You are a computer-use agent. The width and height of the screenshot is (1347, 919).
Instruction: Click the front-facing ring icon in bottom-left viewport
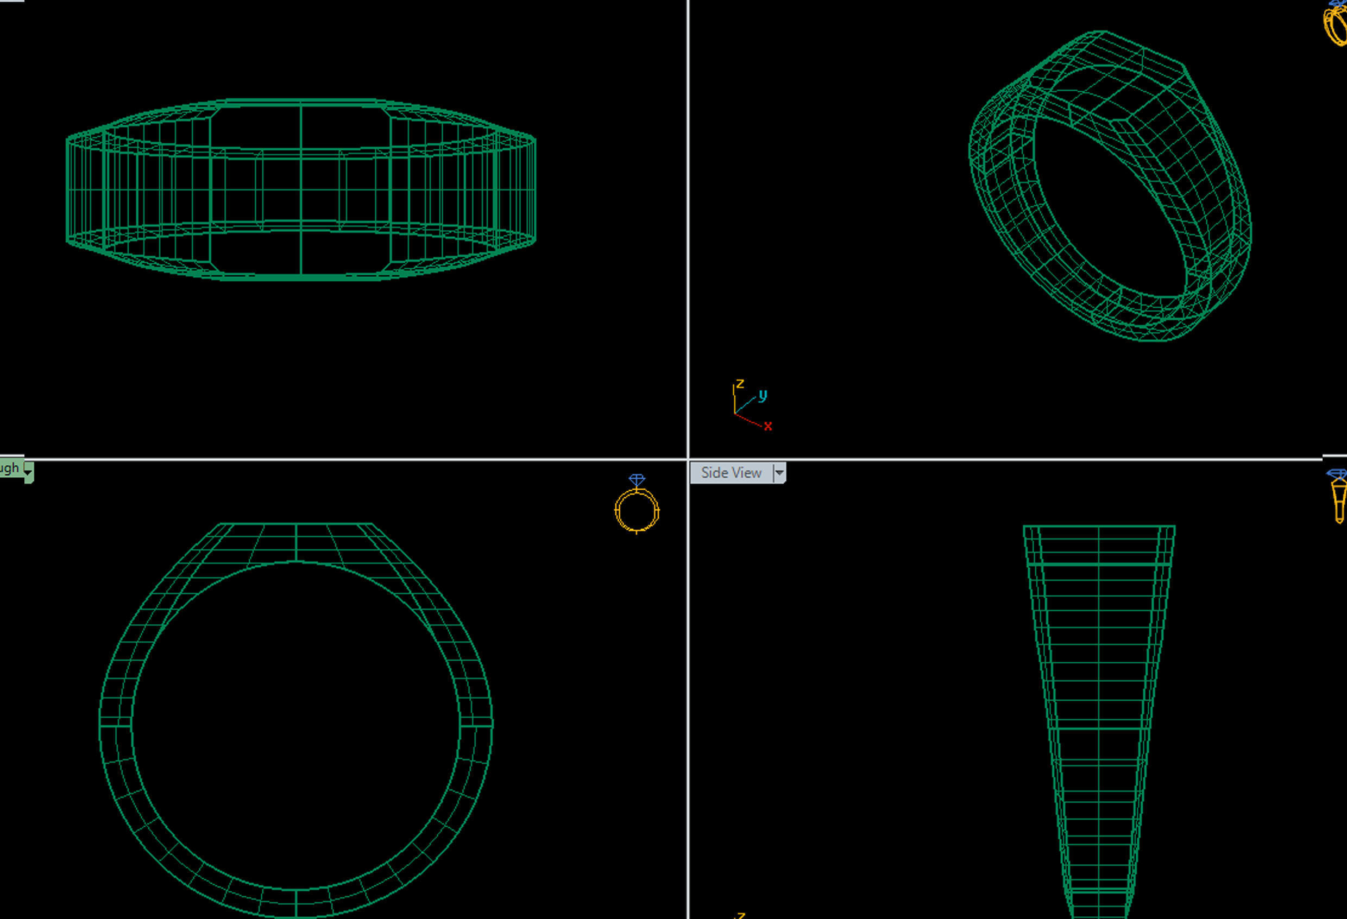tap(637, 504)
